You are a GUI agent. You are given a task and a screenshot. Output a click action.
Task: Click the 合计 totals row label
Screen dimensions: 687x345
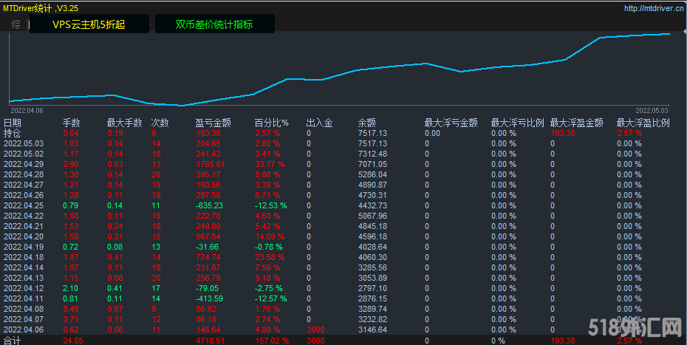tap(13, 341)
